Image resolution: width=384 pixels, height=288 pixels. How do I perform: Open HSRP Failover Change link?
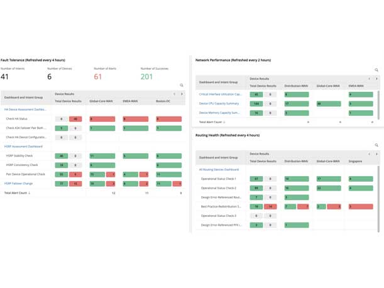[19, 183]
